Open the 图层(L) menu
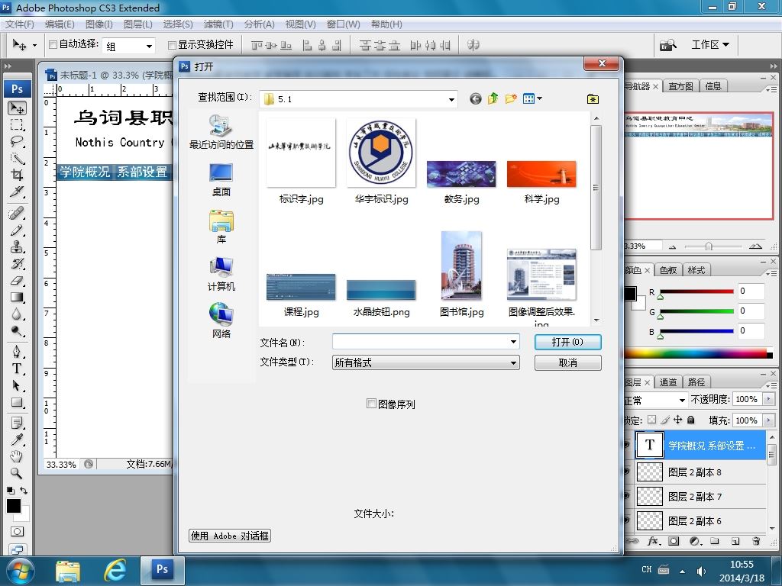The width and height of the screenshot is (782, 586). (x=137, y=24)
